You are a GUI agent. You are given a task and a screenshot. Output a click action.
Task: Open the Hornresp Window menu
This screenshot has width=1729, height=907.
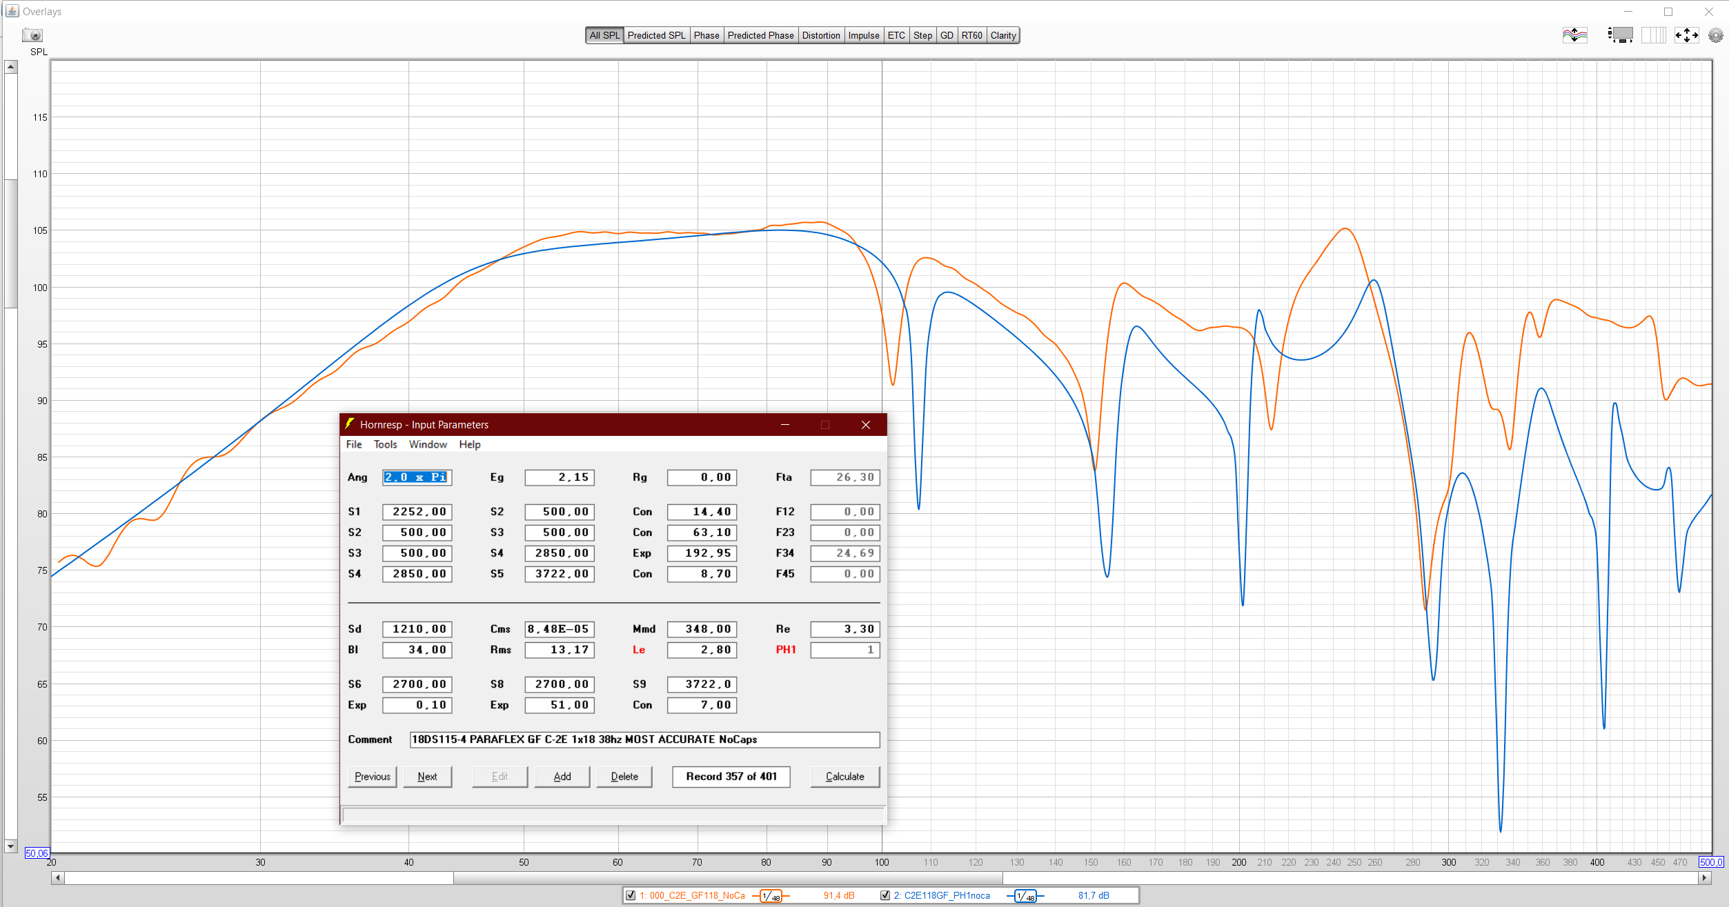[428, 444]
